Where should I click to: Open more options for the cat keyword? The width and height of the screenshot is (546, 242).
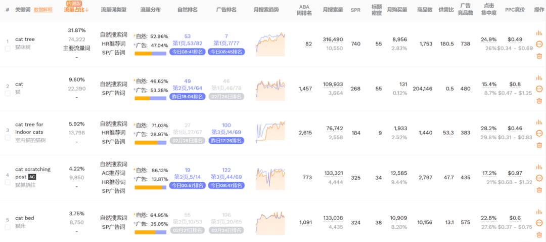539,89
